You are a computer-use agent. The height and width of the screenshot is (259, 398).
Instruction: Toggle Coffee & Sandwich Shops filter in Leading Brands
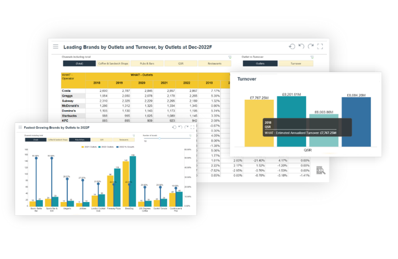[x=113, y=64]
